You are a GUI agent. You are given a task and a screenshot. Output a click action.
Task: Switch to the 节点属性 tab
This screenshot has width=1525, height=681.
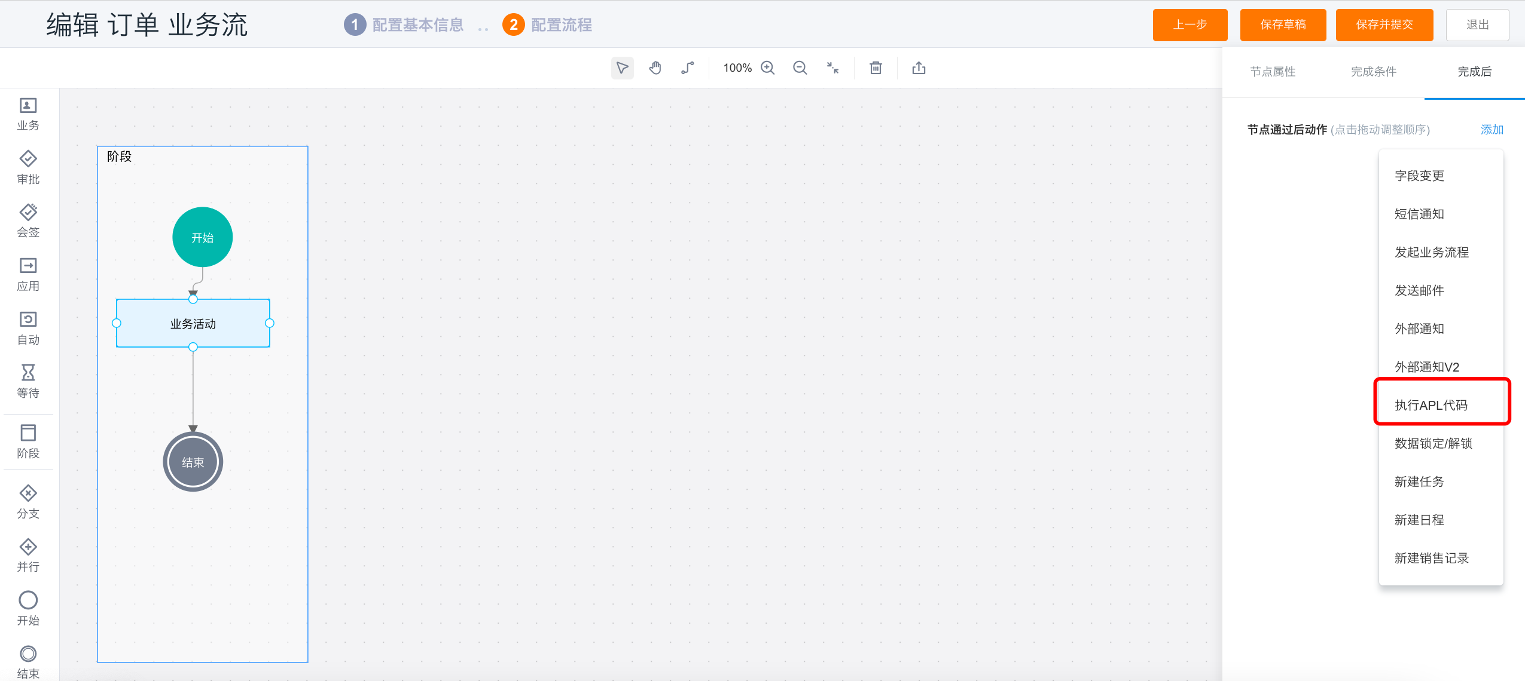click(1274, 71)
